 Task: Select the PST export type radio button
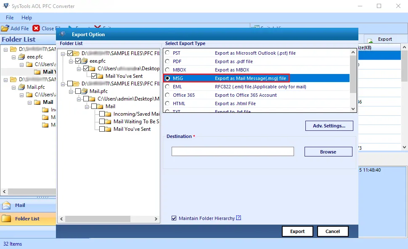[x=167, y=53]
